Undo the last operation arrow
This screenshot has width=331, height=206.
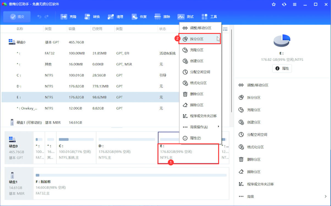[x=39, y=17]
